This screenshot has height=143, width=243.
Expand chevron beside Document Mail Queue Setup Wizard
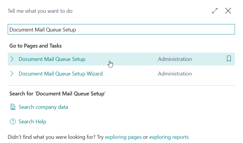coord(12,74)
